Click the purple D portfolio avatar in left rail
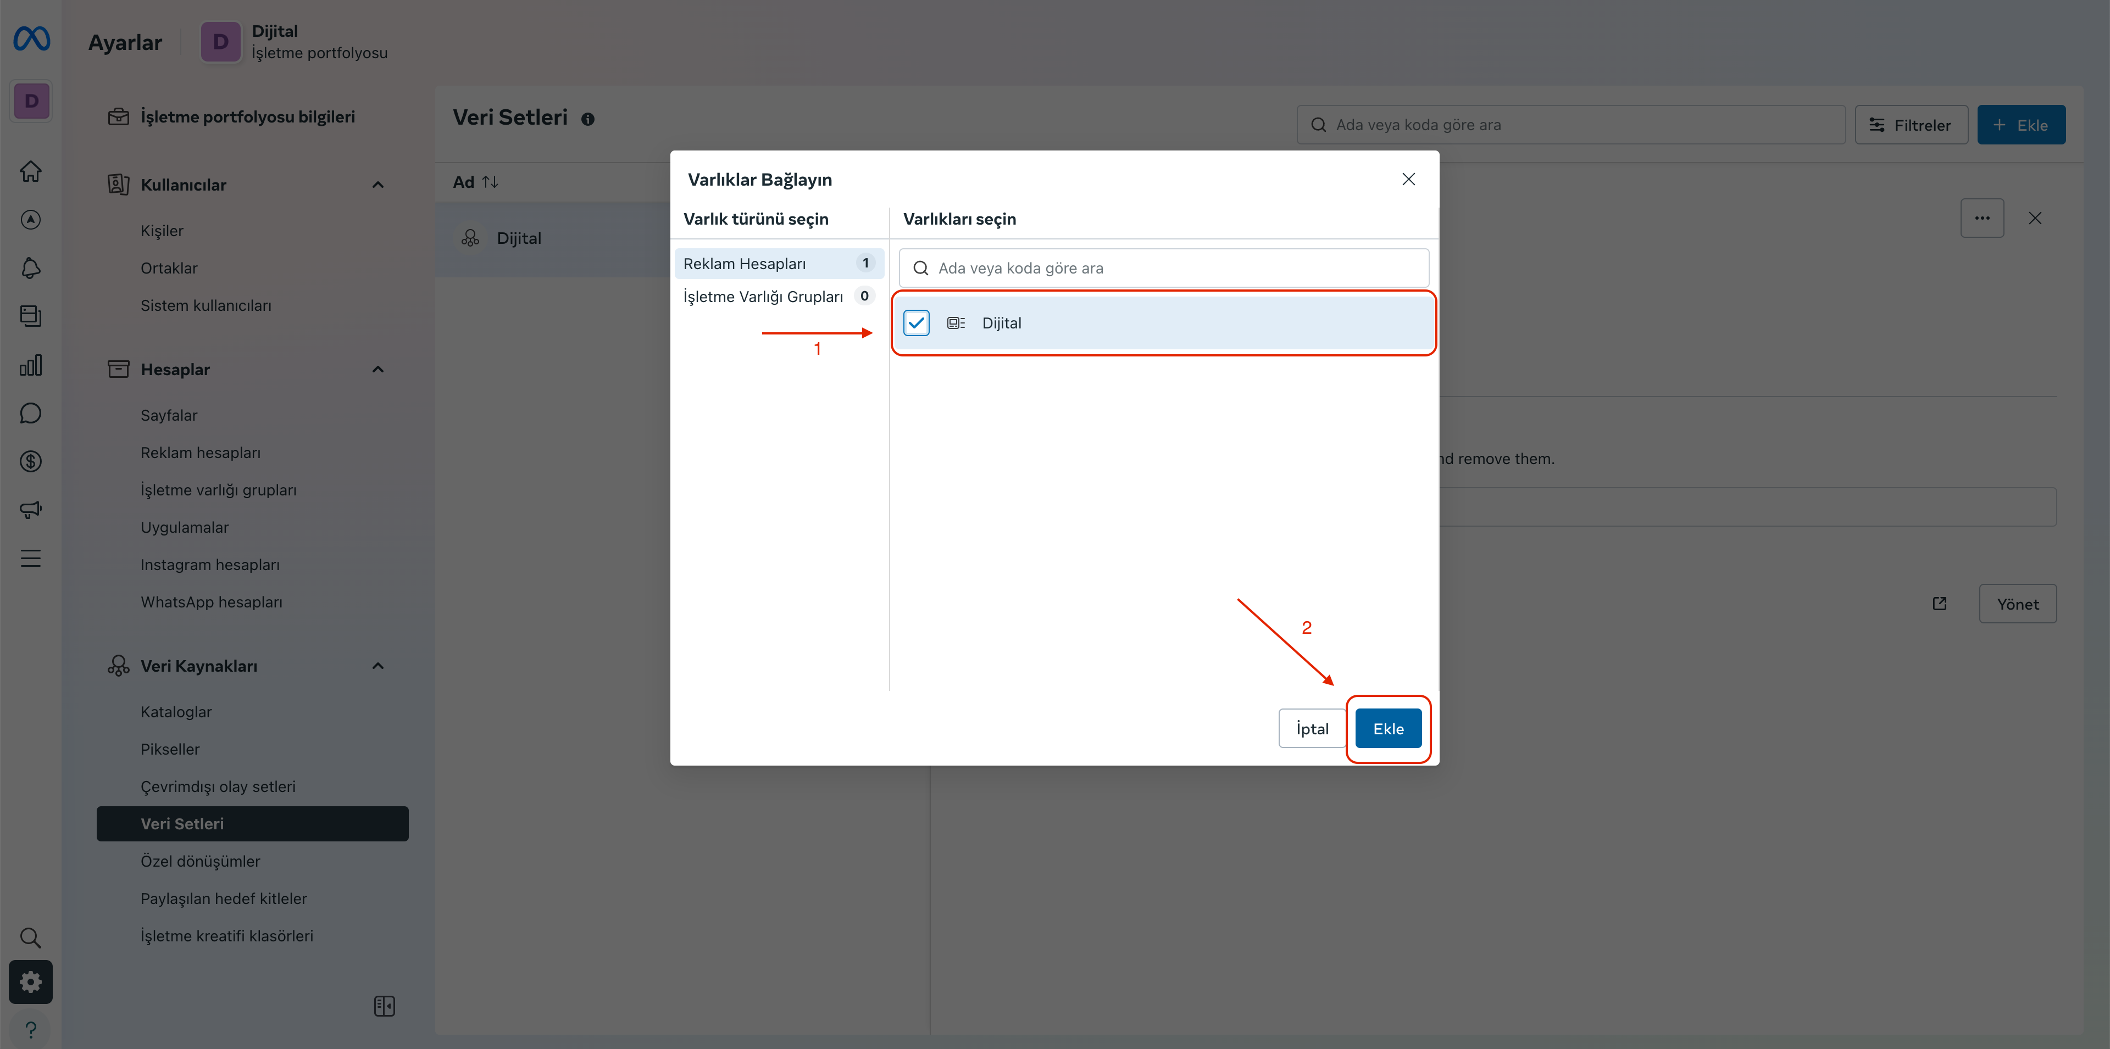Image resolution: width=2110 pixels, height=1049 pixels. pos(31,101)
